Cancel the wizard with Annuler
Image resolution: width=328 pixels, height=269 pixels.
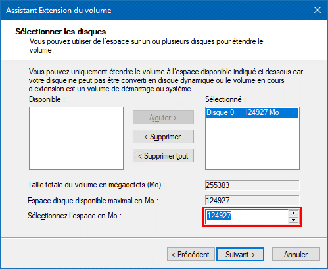pos(296,255)
